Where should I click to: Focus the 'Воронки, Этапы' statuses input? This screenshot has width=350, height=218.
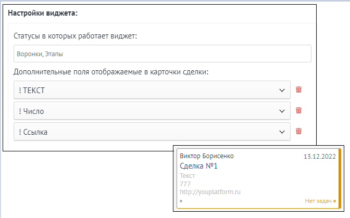coord(162,54)
